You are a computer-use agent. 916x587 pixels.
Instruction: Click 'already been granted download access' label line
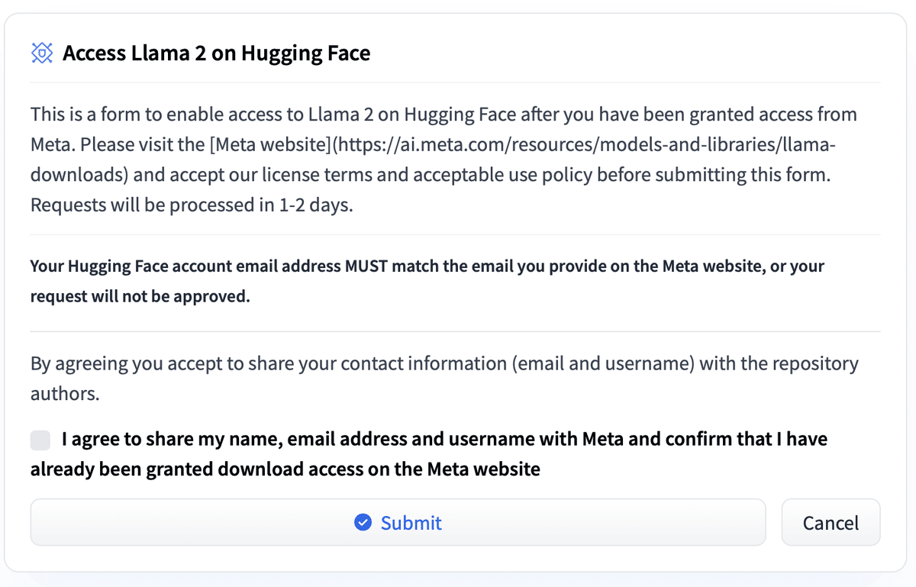(x=285, y=469)
